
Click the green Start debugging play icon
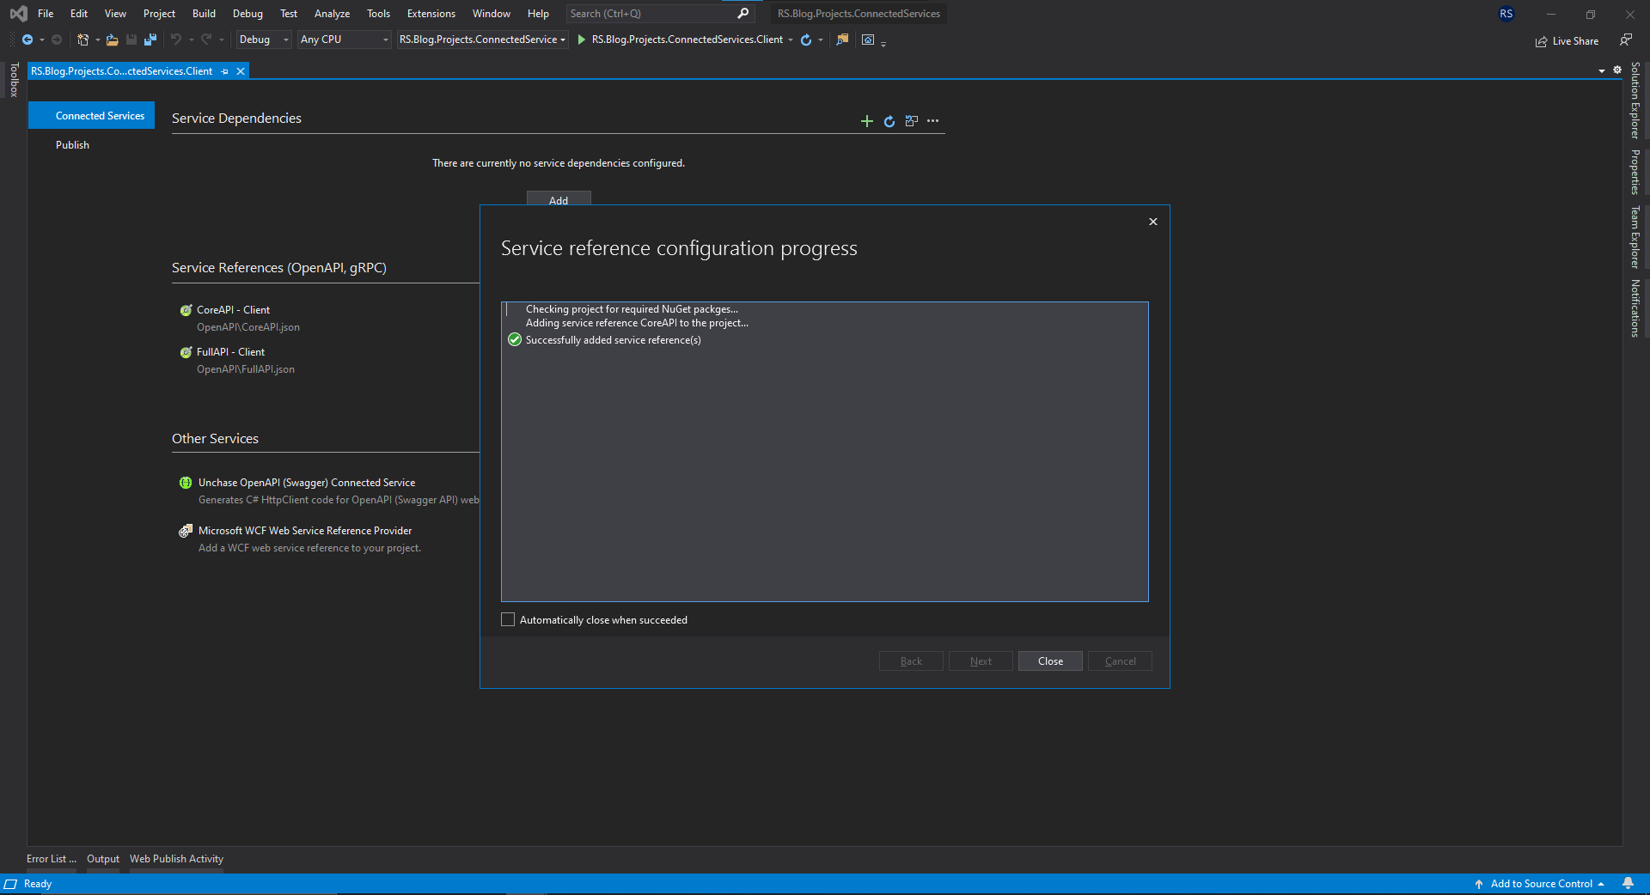point(582,40)
